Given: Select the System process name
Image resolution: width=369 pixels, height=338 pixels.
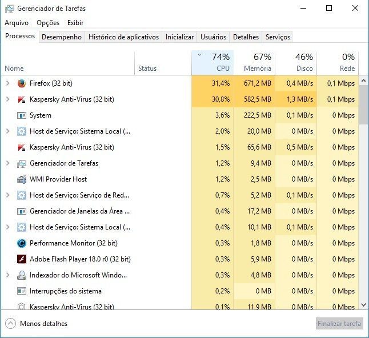Looking at the screenshot, I should 41,115.
